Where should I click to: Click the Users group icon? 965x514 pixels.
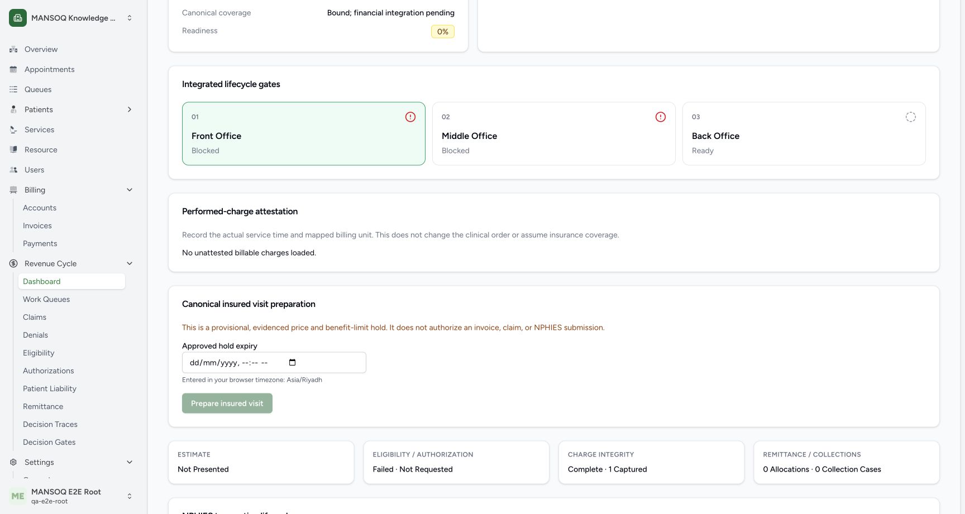[x=13, y=170]
